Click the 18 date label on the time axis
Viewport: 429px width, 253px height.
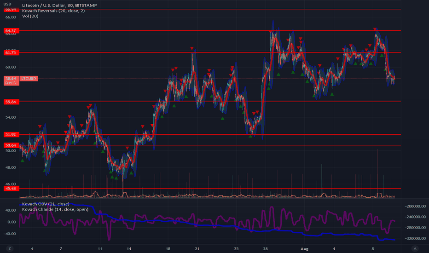pyautogui.click(x=168, y=248)
